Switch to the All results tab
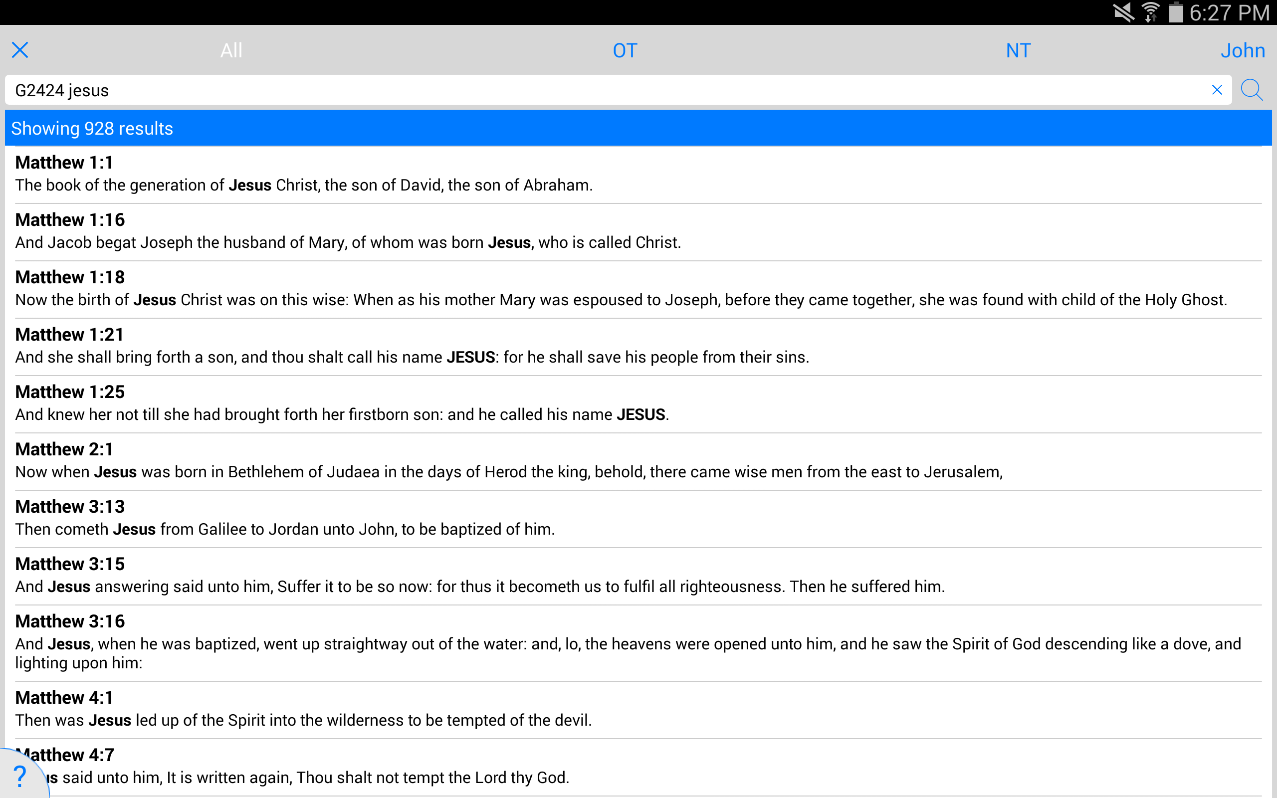 point(230,50)
